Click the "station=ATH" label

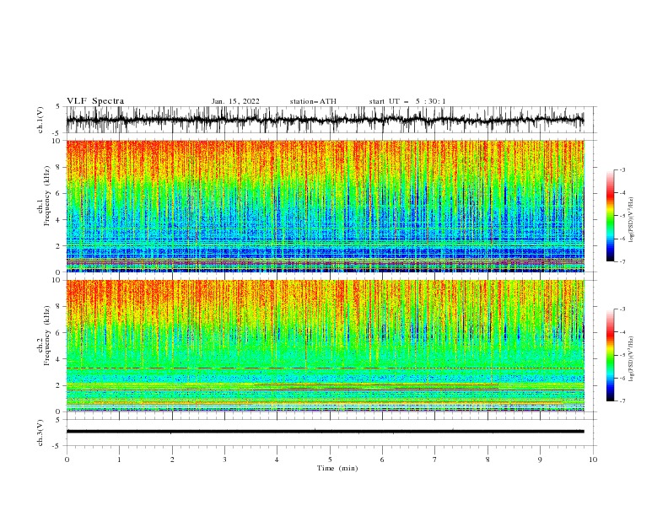[x=313, y=101]
